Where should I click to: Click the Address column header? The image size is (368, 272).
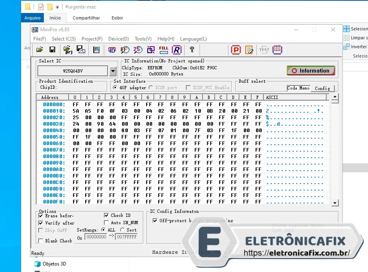(x=53, y=97)
